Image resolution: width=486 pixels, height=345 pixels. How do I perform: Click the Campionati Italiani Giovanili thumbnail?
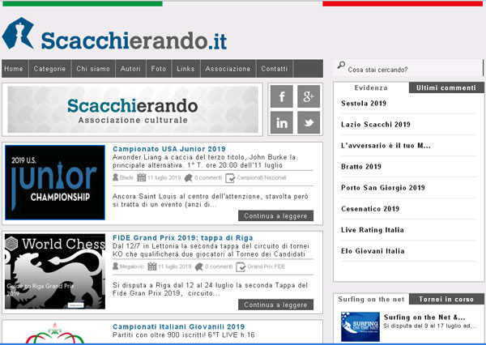55,332
